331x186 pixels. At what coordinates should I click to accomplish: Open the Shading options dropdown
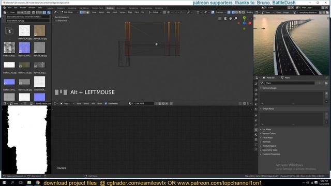coord(249,12)
